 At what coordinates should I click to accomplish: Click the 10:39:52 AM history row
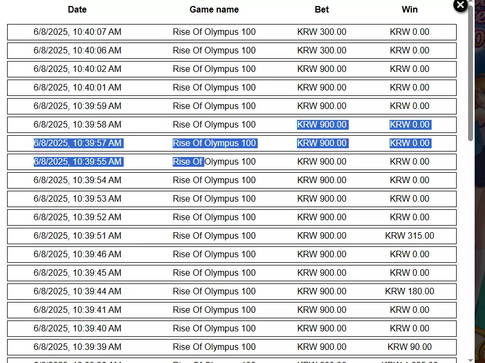[x=232, y=217]
